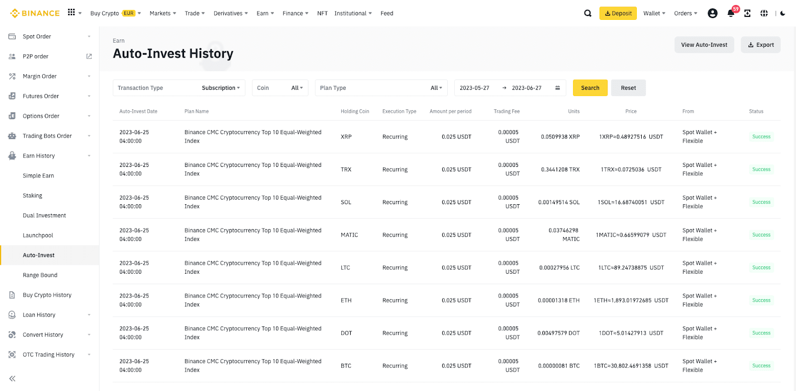This screenshot has height=391, width=796.
Task: Expand the Options Order sidebar section
Action: (x=89, y=116)
